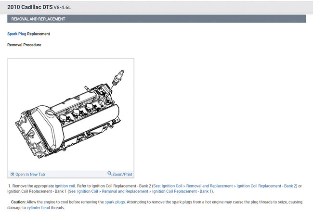Open first 'Removal and Replacement' link for Bank 2

(x=209, y=186)
